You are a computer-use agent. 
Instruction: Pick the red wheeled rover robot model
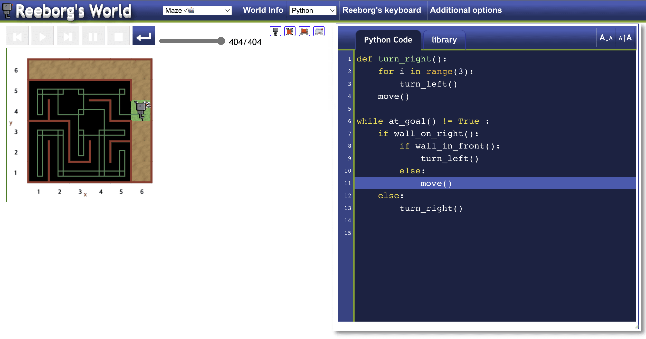click(x=304, y=31)
